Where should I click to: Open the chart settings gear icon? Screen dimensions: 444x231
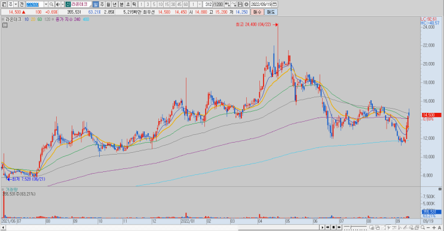246,4
